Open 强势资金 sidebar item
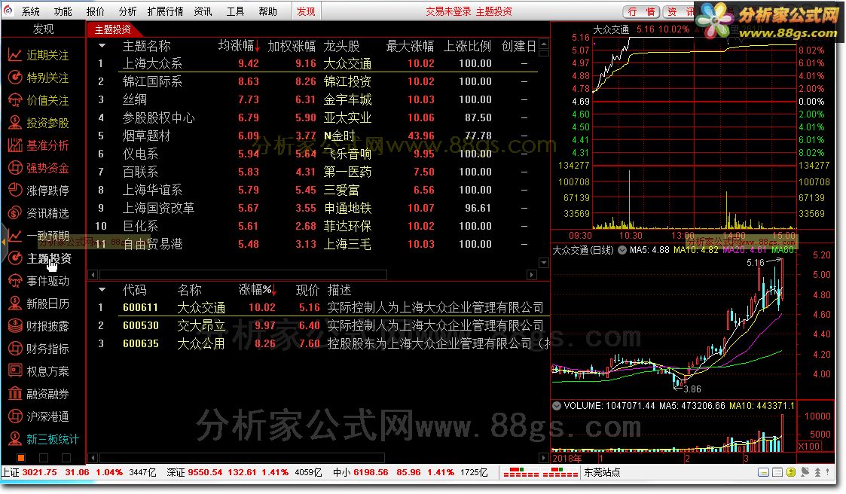Viewport: 846px width, 494px height. click(39, 168)
